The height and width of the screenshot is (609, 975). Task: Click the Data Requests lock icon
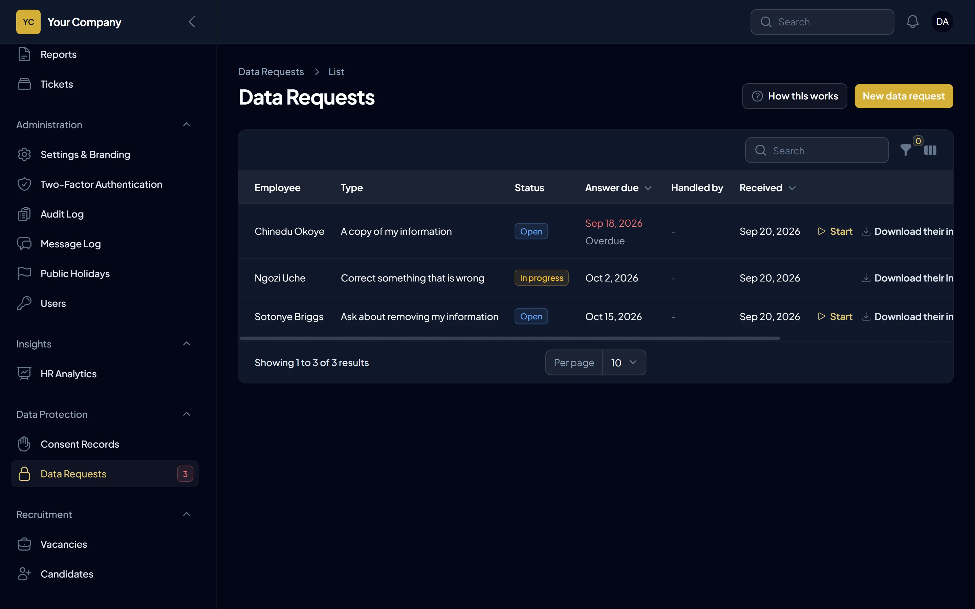pyautogui.click(x=24, y=474)
